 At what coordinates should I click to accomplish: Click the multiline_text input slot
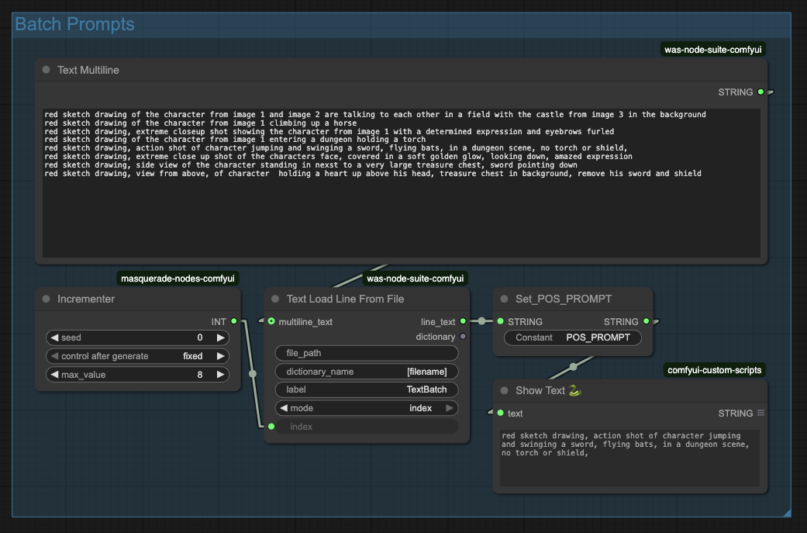point(271,319)
